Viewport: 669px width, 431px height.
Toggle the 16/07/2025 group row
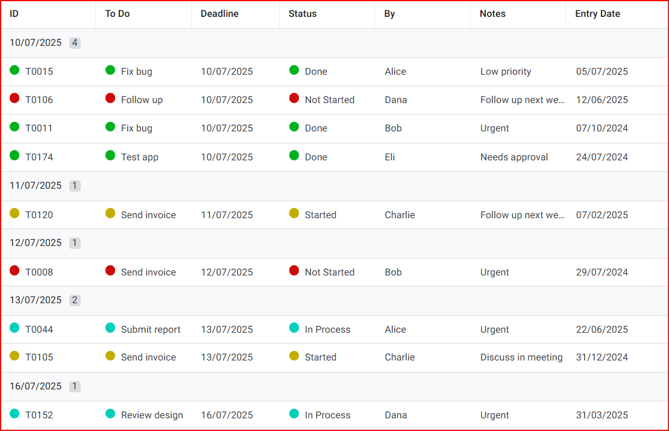36,386
